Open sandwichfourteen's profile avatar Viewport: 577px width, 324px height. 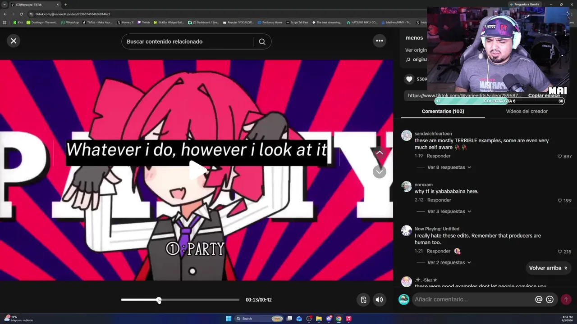pyautogui.click(x=407, y=135)
